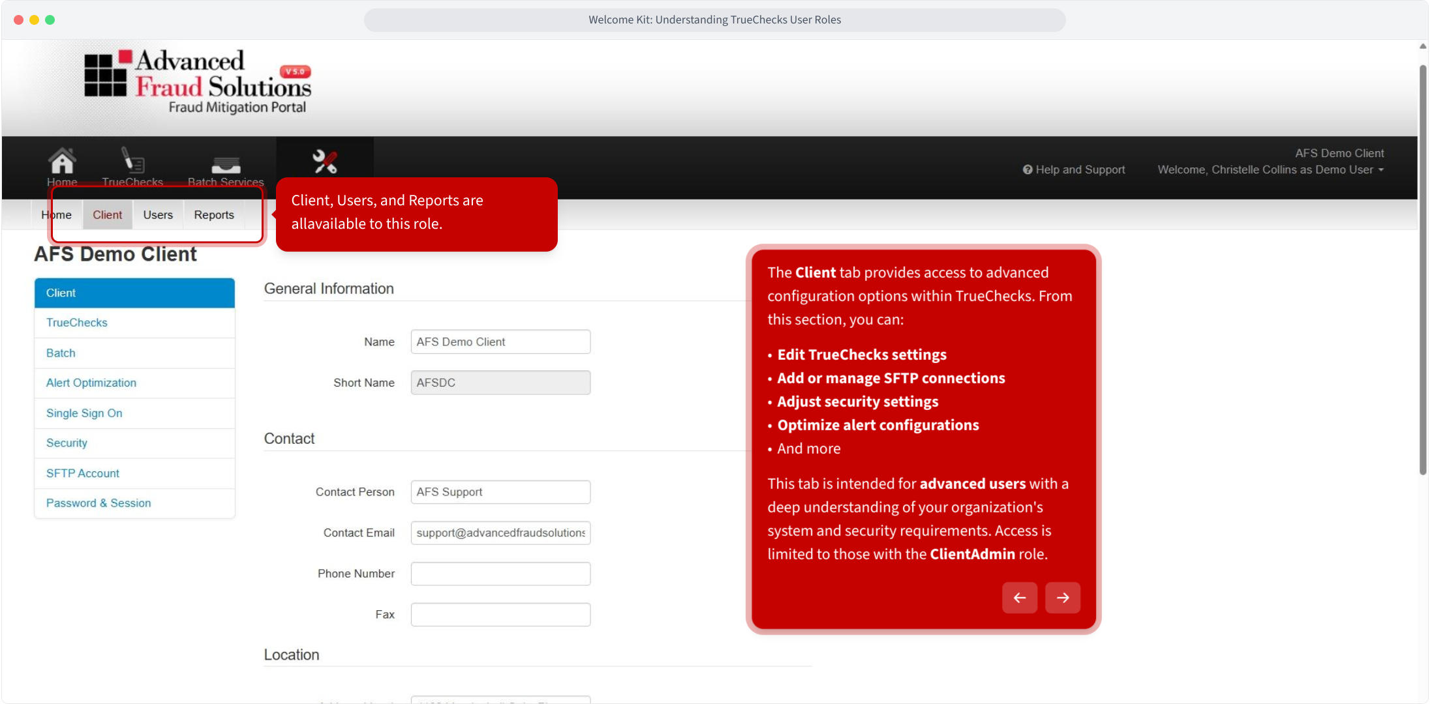The height and width of the screenshot is (704, 1430).
Task: Click the AFS Demo Client header text
Action: (x=1339, y=153)
